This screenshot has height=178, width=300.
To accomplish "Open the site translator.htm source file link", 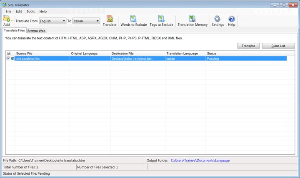I will [28, 59].
